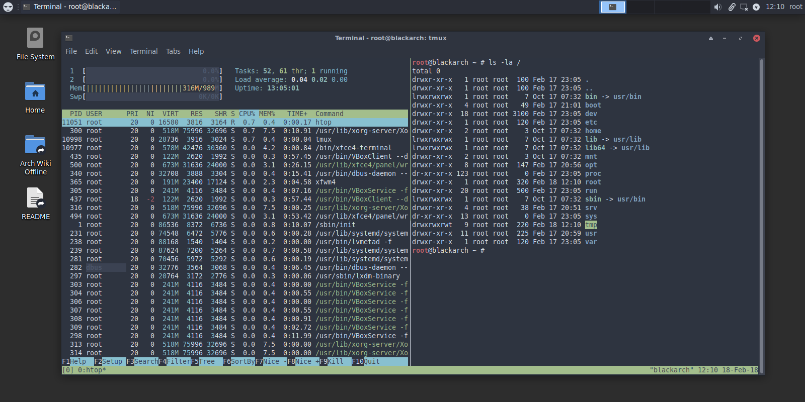Click F3 Search in htop footer
The width and height of the screenshot is (805, 402).
pos(142,361)
